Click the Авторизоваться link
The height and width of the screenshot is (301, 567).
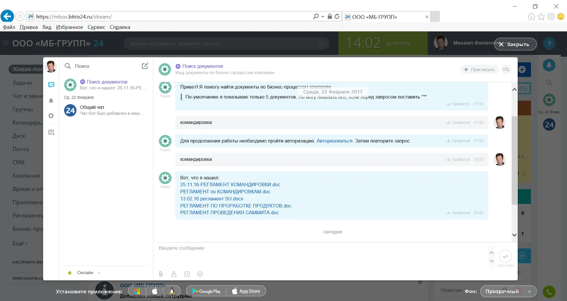tap(335, 141)
